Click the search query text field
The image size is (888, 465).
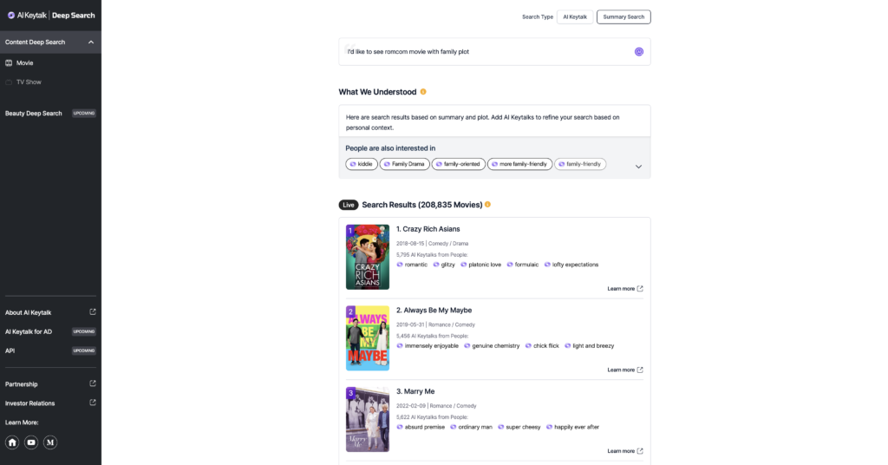click(x=486, y=51)
